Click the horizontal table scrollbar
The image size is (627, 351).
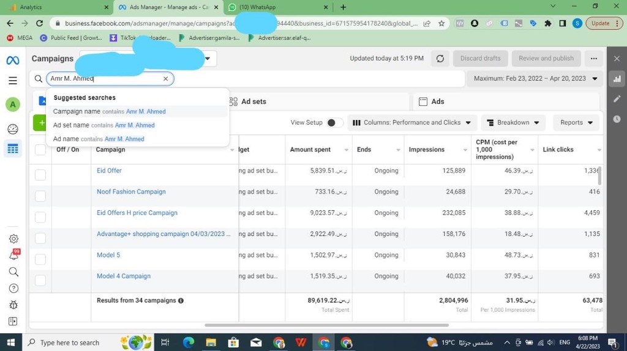[x=327, y=325]
